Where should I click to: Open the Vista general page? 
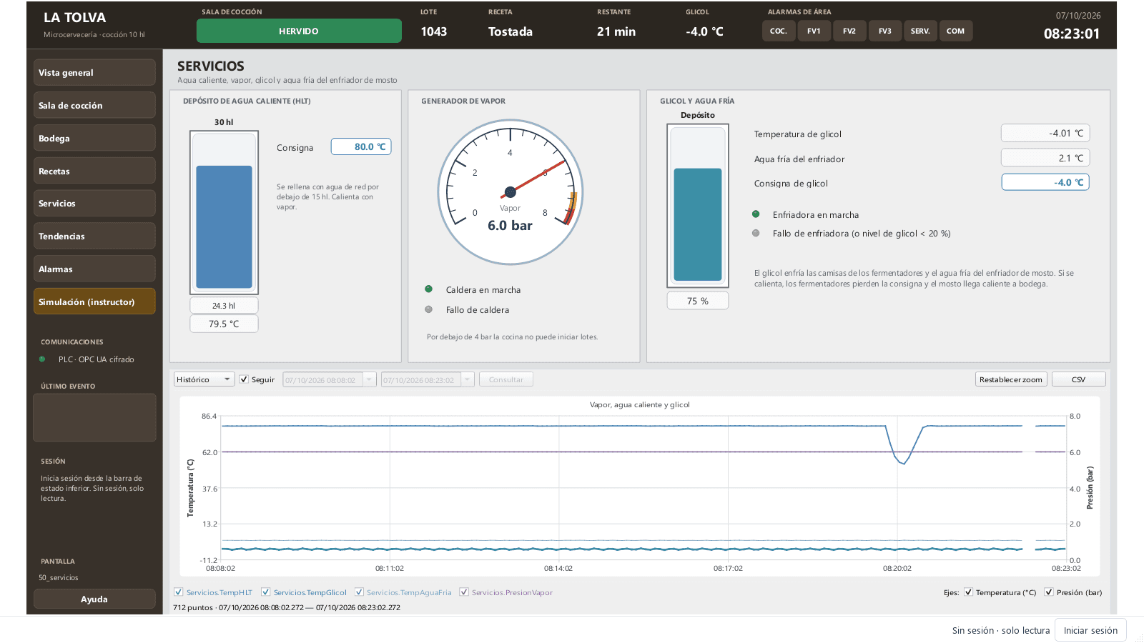pos(94,73)
